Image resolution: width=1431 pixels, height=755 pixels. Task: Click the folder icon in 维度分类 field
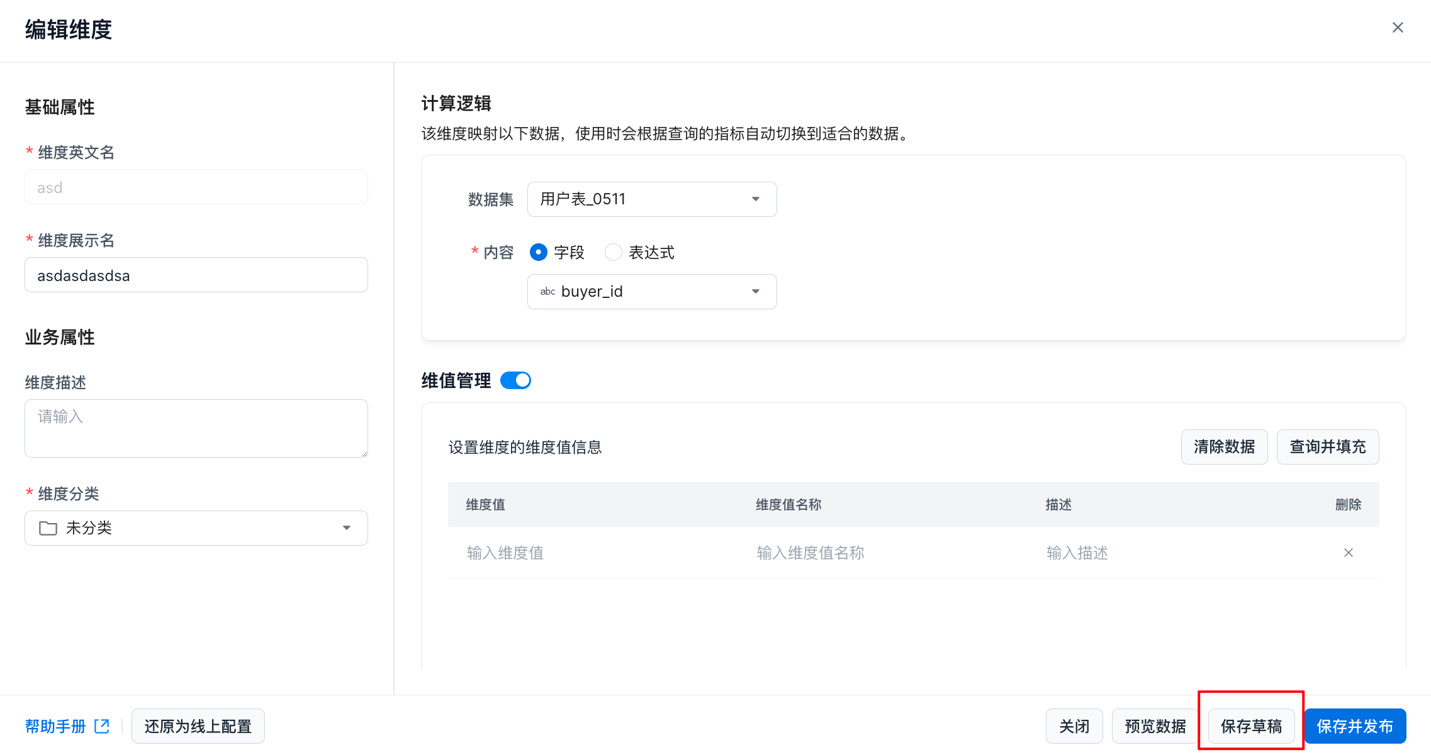48,528
